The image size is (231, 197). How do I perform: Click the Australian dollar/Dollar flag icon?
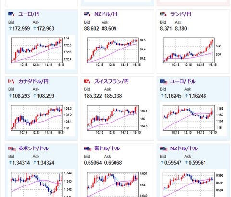(x=88, y=149)
